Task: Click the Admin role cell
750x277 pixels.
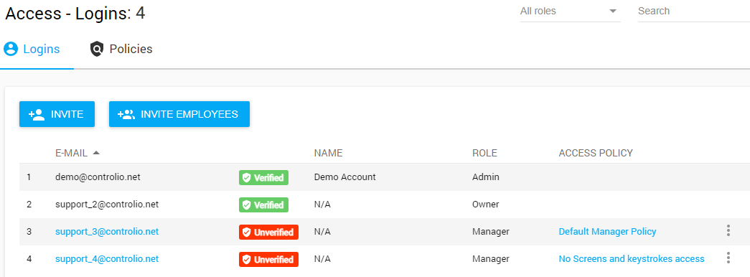Action: [485, 177]
